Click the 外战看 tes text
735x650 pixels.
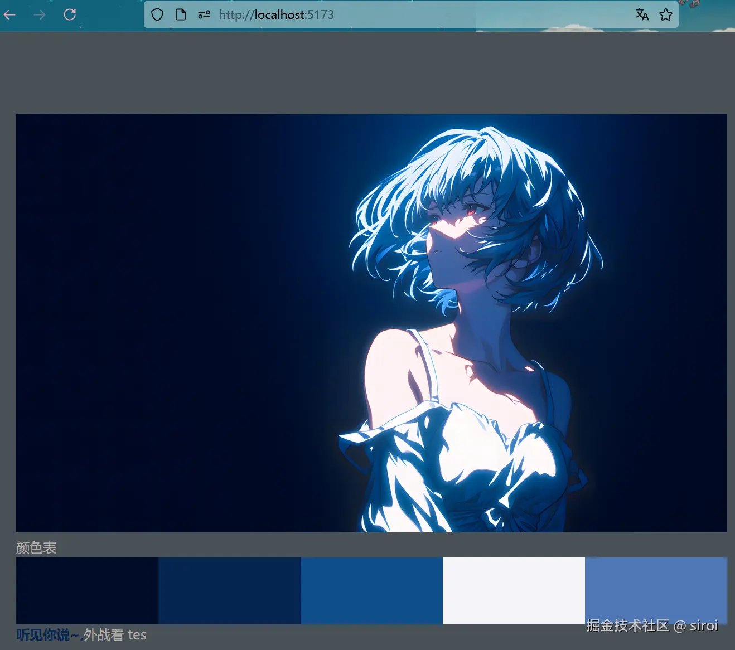[x=114, y=634]
